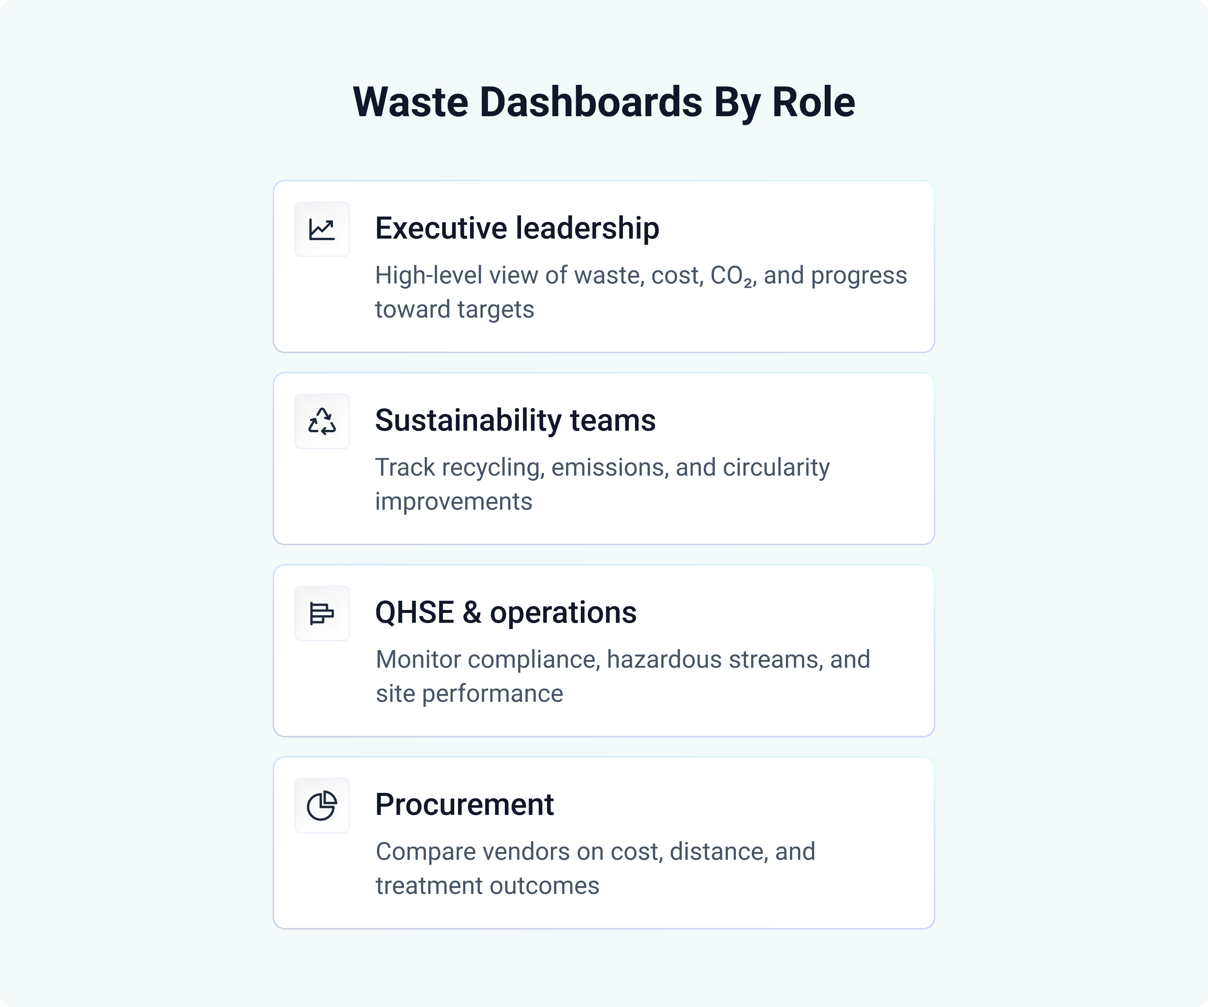Image resolution: width=1208 pixels, height=1007 pixels.
Task: Click the Waste Dashboards By Role title
Action: point(604,102)
